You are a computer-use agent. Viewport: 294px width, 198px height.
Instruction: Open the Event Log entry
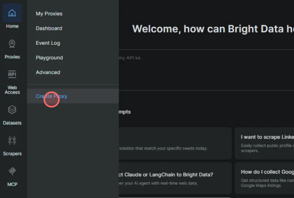pos(48,43)
